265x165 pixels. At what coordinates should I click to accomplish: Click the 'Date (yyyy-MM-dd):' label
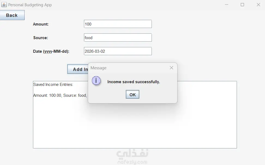(x=51, y=51)
